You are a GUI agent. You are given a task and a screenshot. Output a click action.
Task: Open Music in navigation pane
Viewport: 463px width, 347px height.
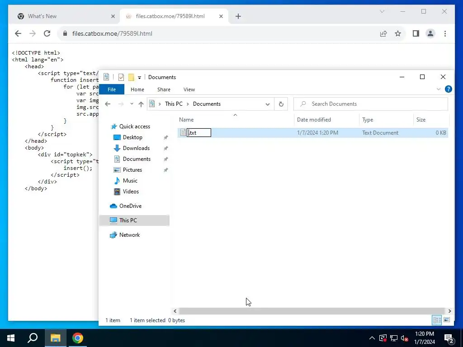(130, 181)
